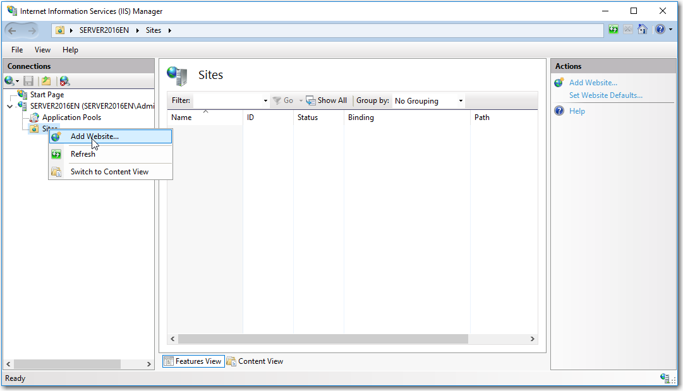Click the Application Pools icon in the tree
This screenshot has height=391, width=683.
(34, 117)
